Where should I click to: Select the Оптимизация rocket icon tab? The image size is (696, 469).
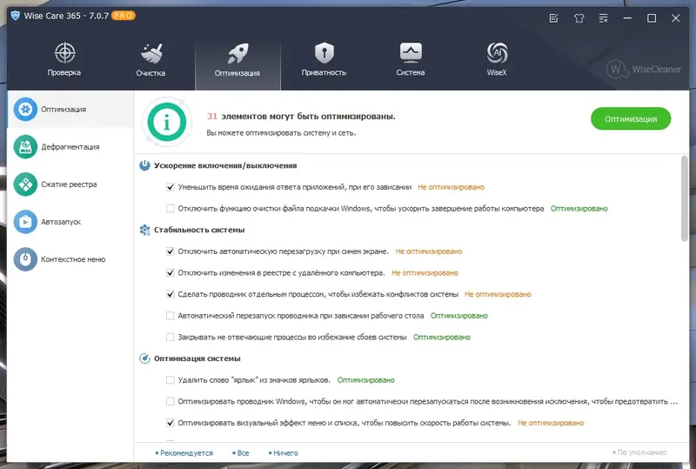(238, 53)
